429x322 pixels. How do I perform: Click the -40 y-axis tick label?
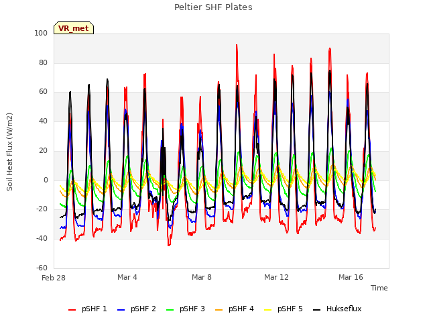42,239
